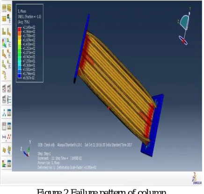Click the Increment 11 Step Time line
This screenshot has height=194, width=204.
click(59, 159)
